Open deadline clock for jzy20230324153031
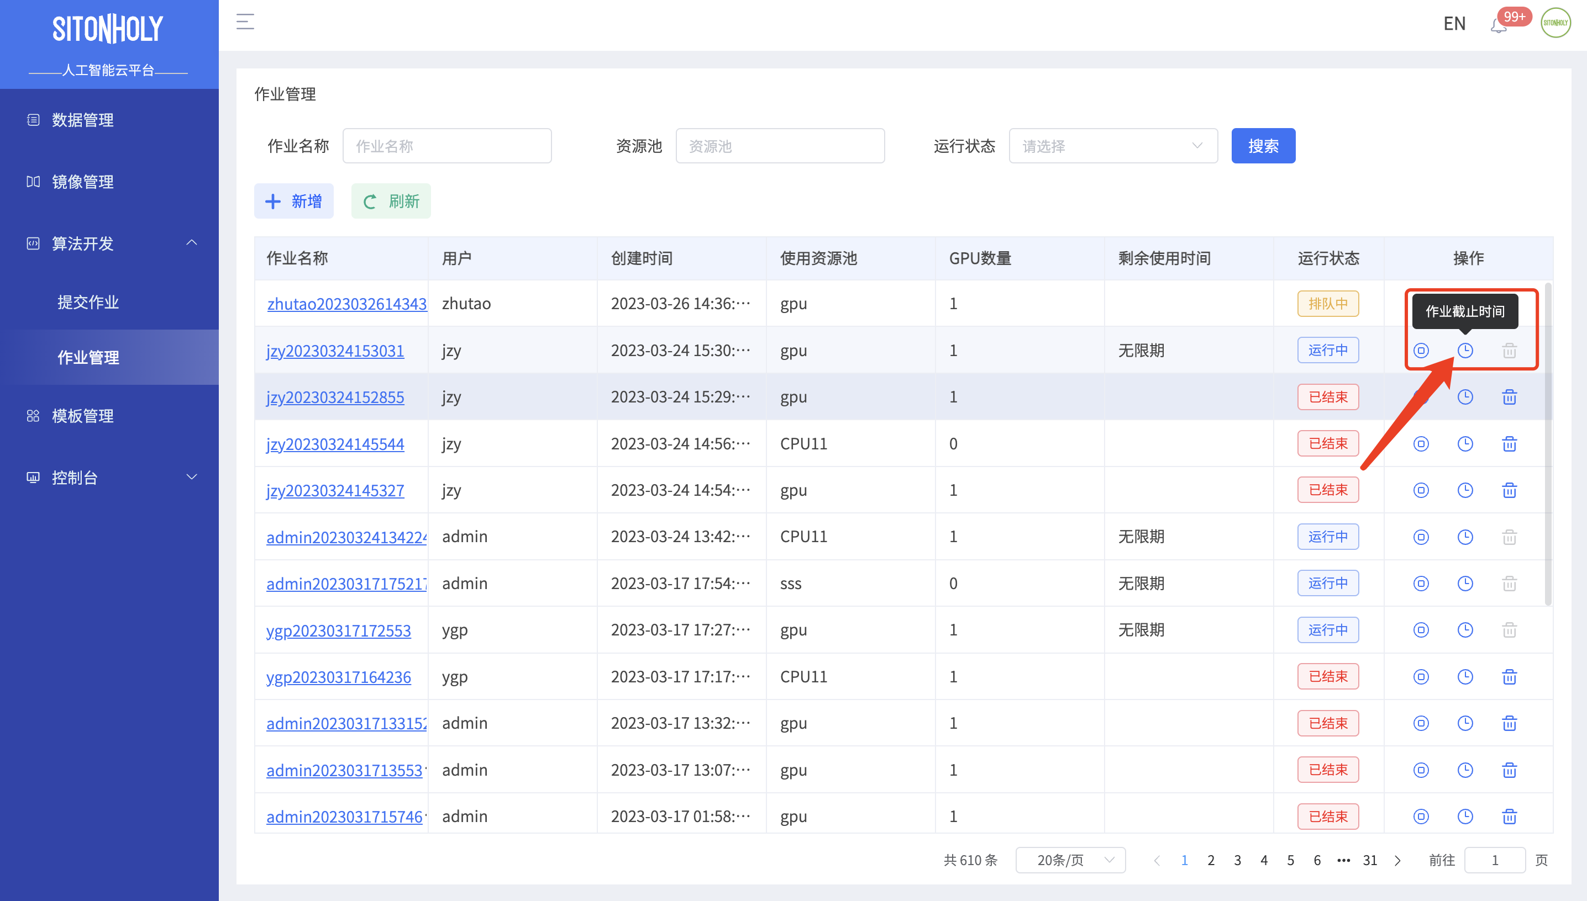 pyautogui.click(x=1465, y=351)
